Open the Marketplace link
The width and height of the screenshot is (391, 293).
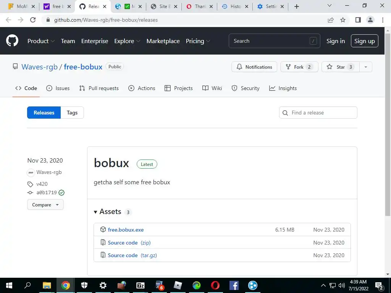click(163, 41)
